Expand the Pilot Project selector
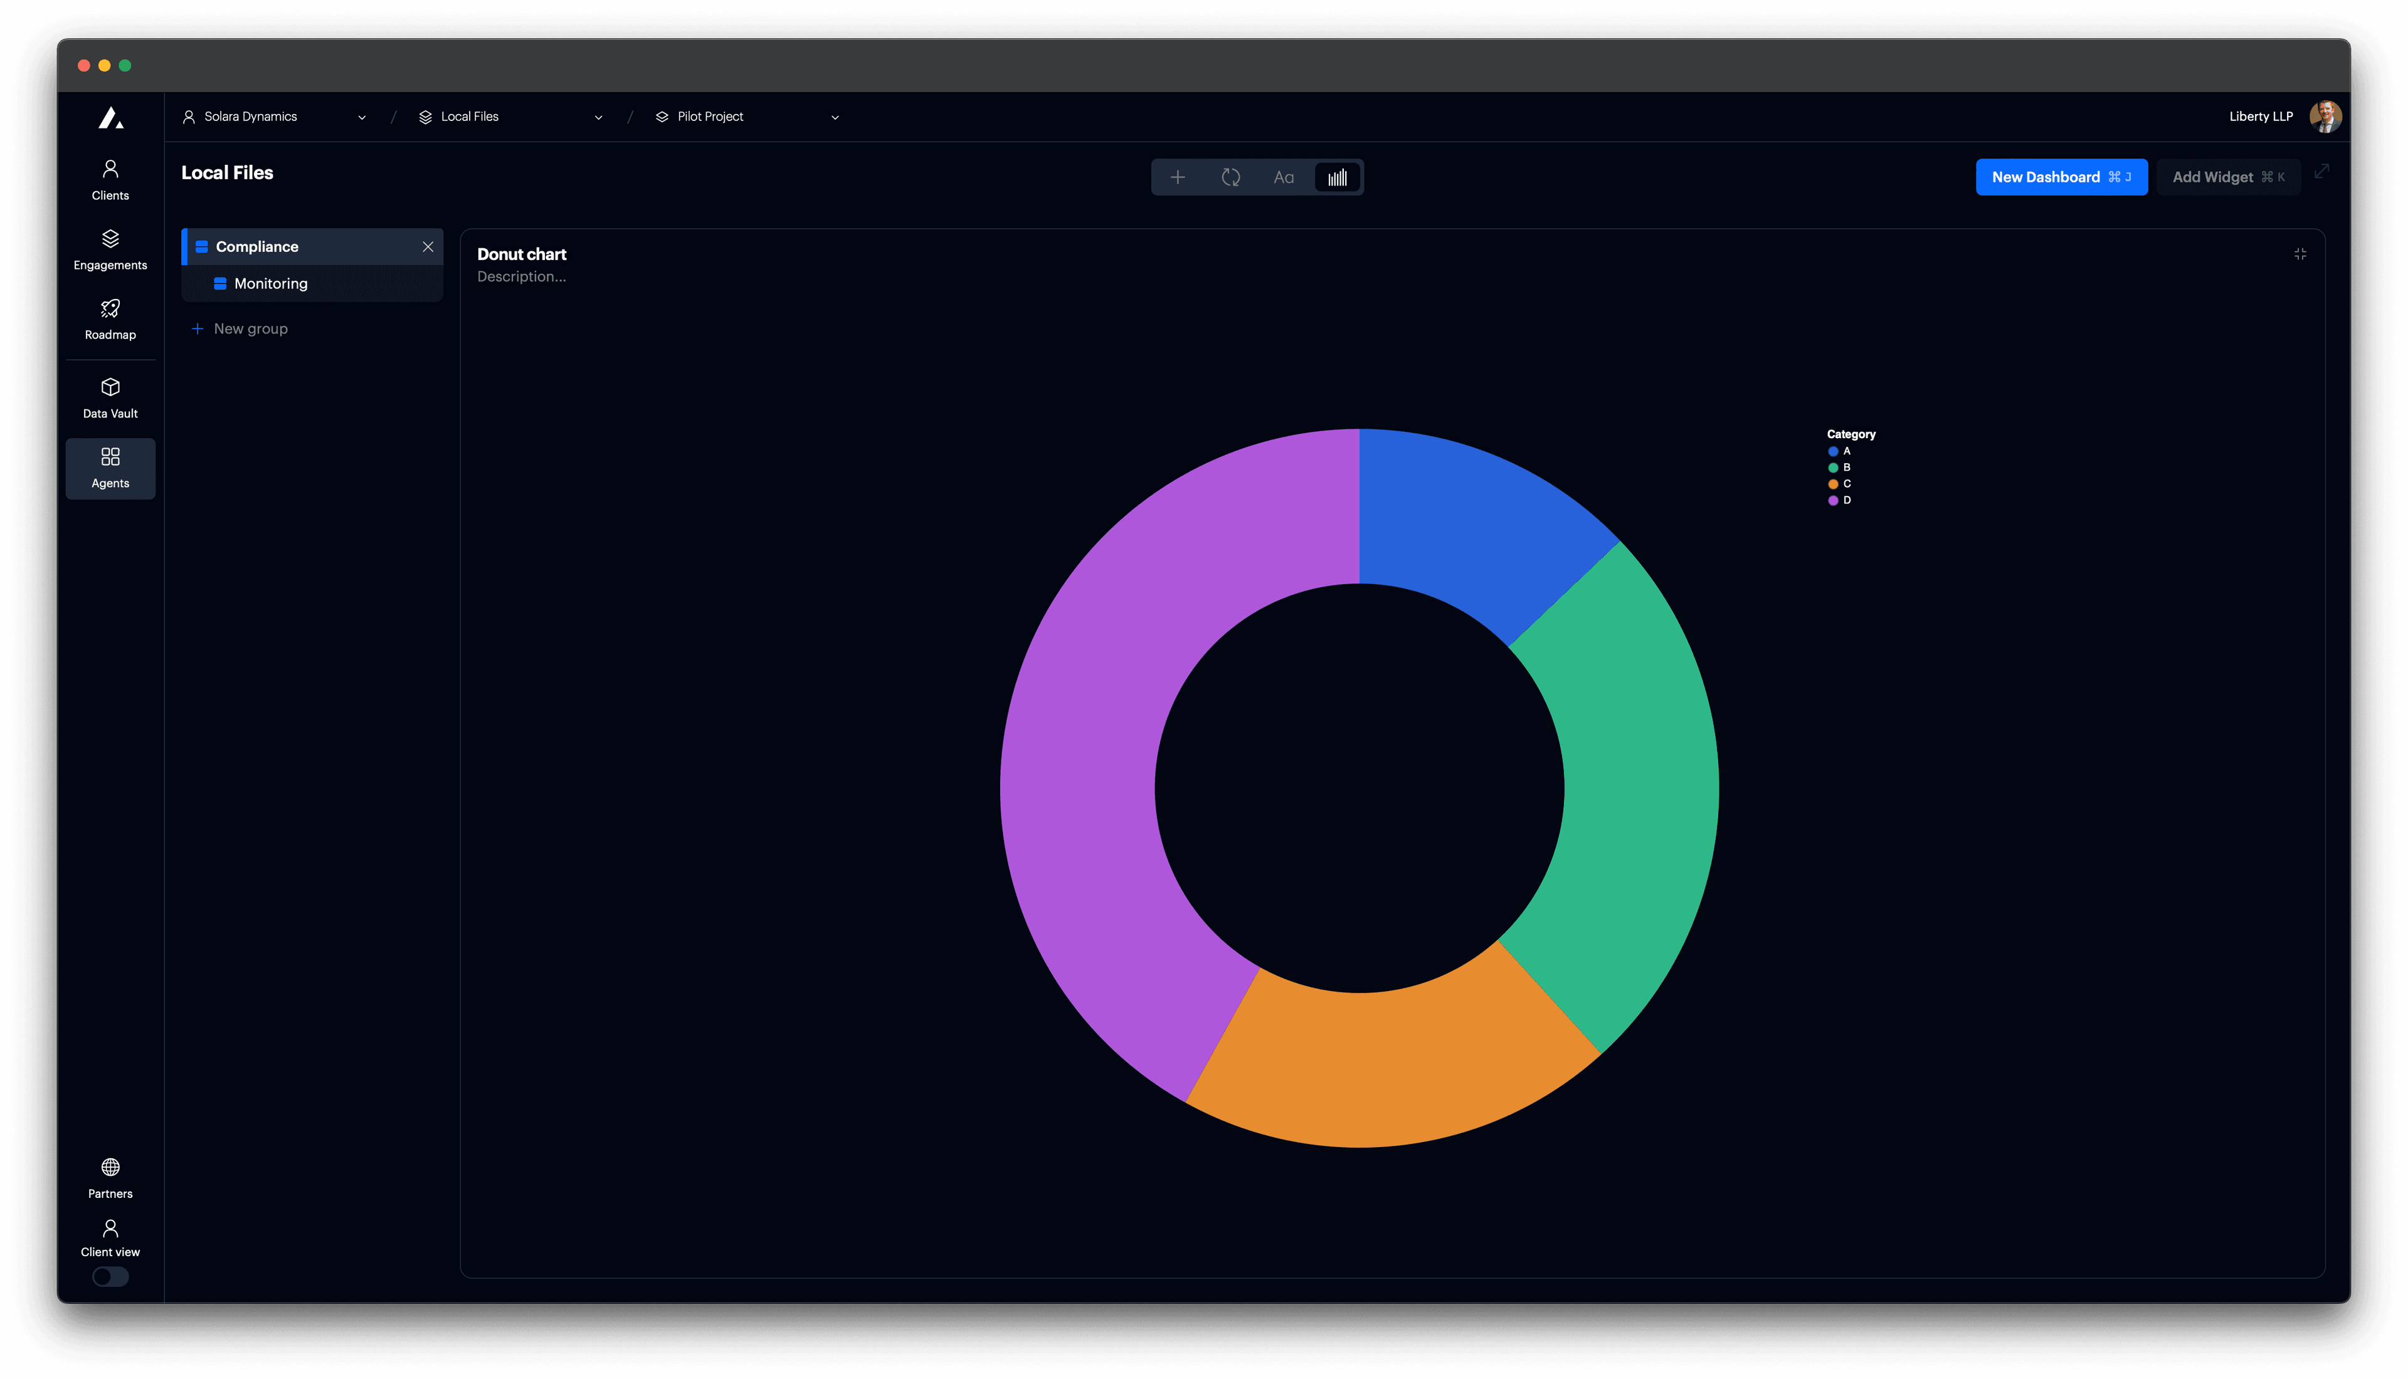The width and height of the screenshot is (2408, 1379). click(x=835, y=117)
